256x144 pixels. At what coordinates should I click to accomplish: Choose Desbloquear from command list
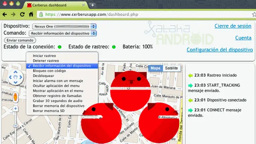pyautogui.click(x=62, y=76)
